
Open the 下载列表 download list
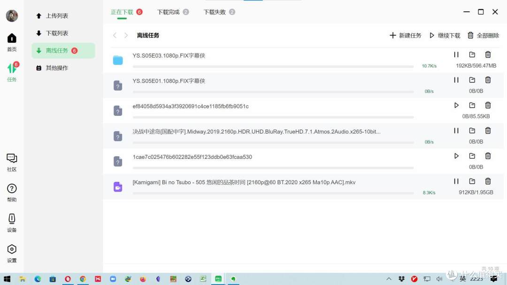pyautogui.click(x=53, y=33)
